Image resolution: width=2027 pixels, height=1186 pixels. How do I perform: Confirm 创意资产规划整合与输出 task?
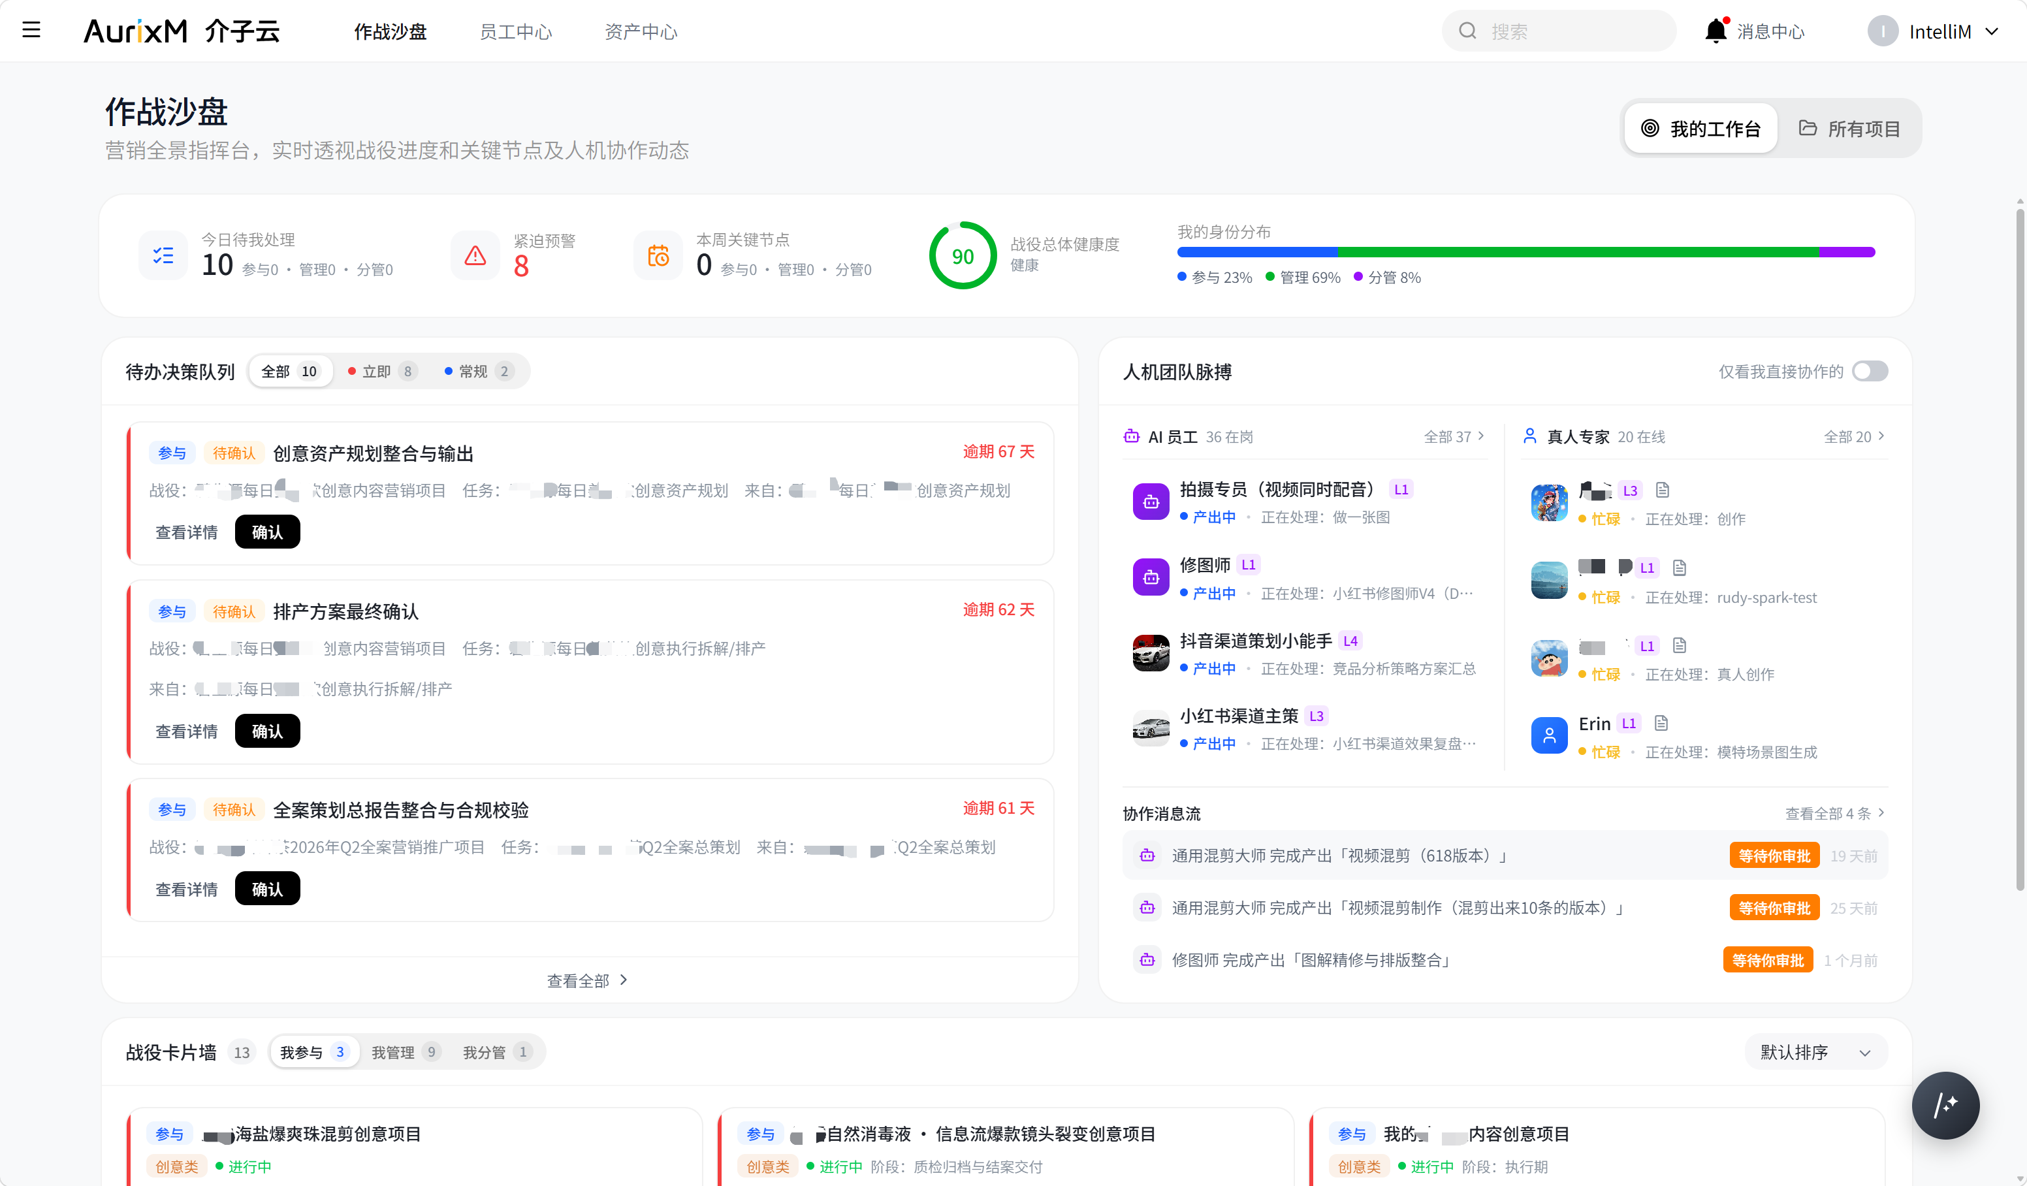tap(267, 532)
